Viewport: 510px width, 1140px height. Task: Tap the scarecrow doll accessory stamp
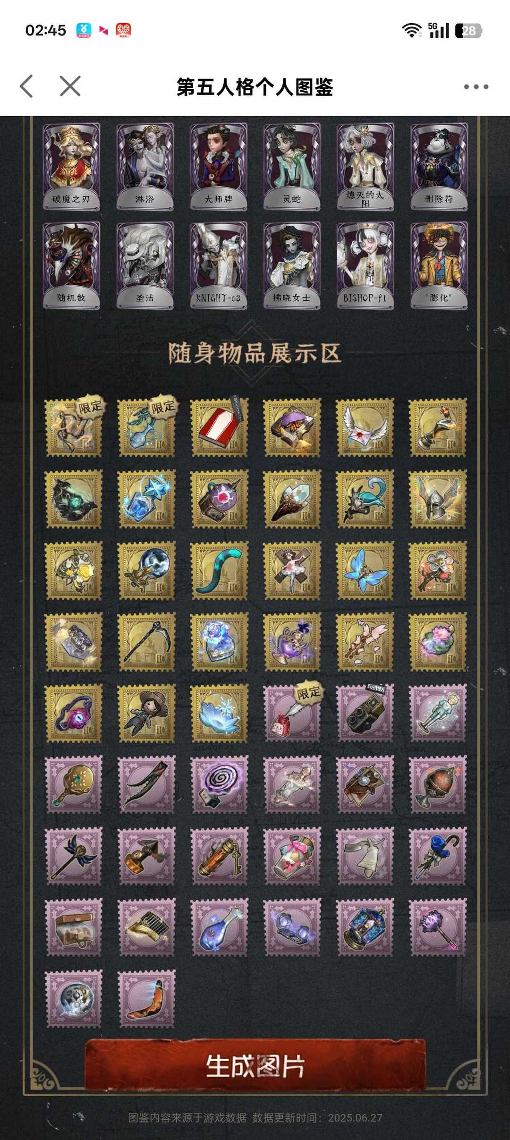pos(146,714)
